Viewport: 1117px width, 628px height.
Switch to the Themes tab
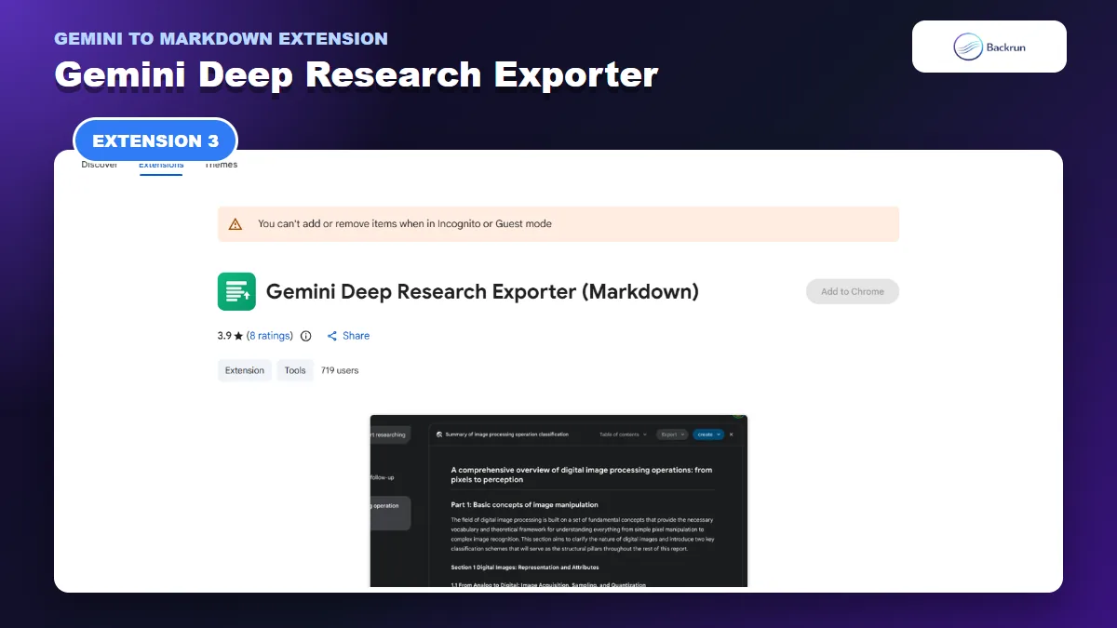pyautogui.click(x=221, y=165)
